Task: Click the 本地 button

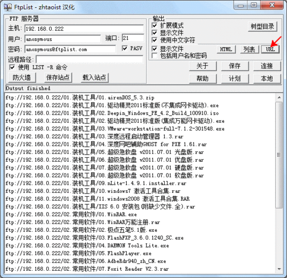Action: point(267,78)
